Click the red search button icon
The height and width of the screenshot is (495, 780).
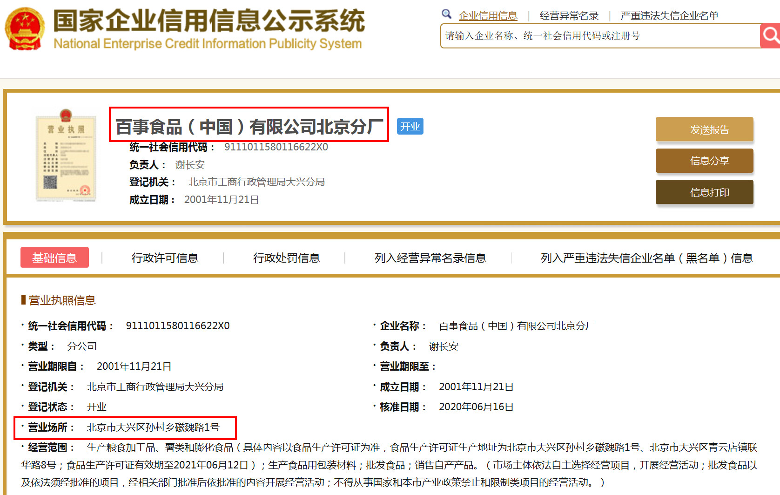pyautogui.click(x=770, y=35)
